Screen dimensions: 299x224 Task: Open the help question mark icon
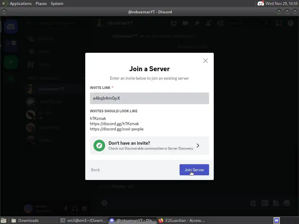(x=291, y=23)
